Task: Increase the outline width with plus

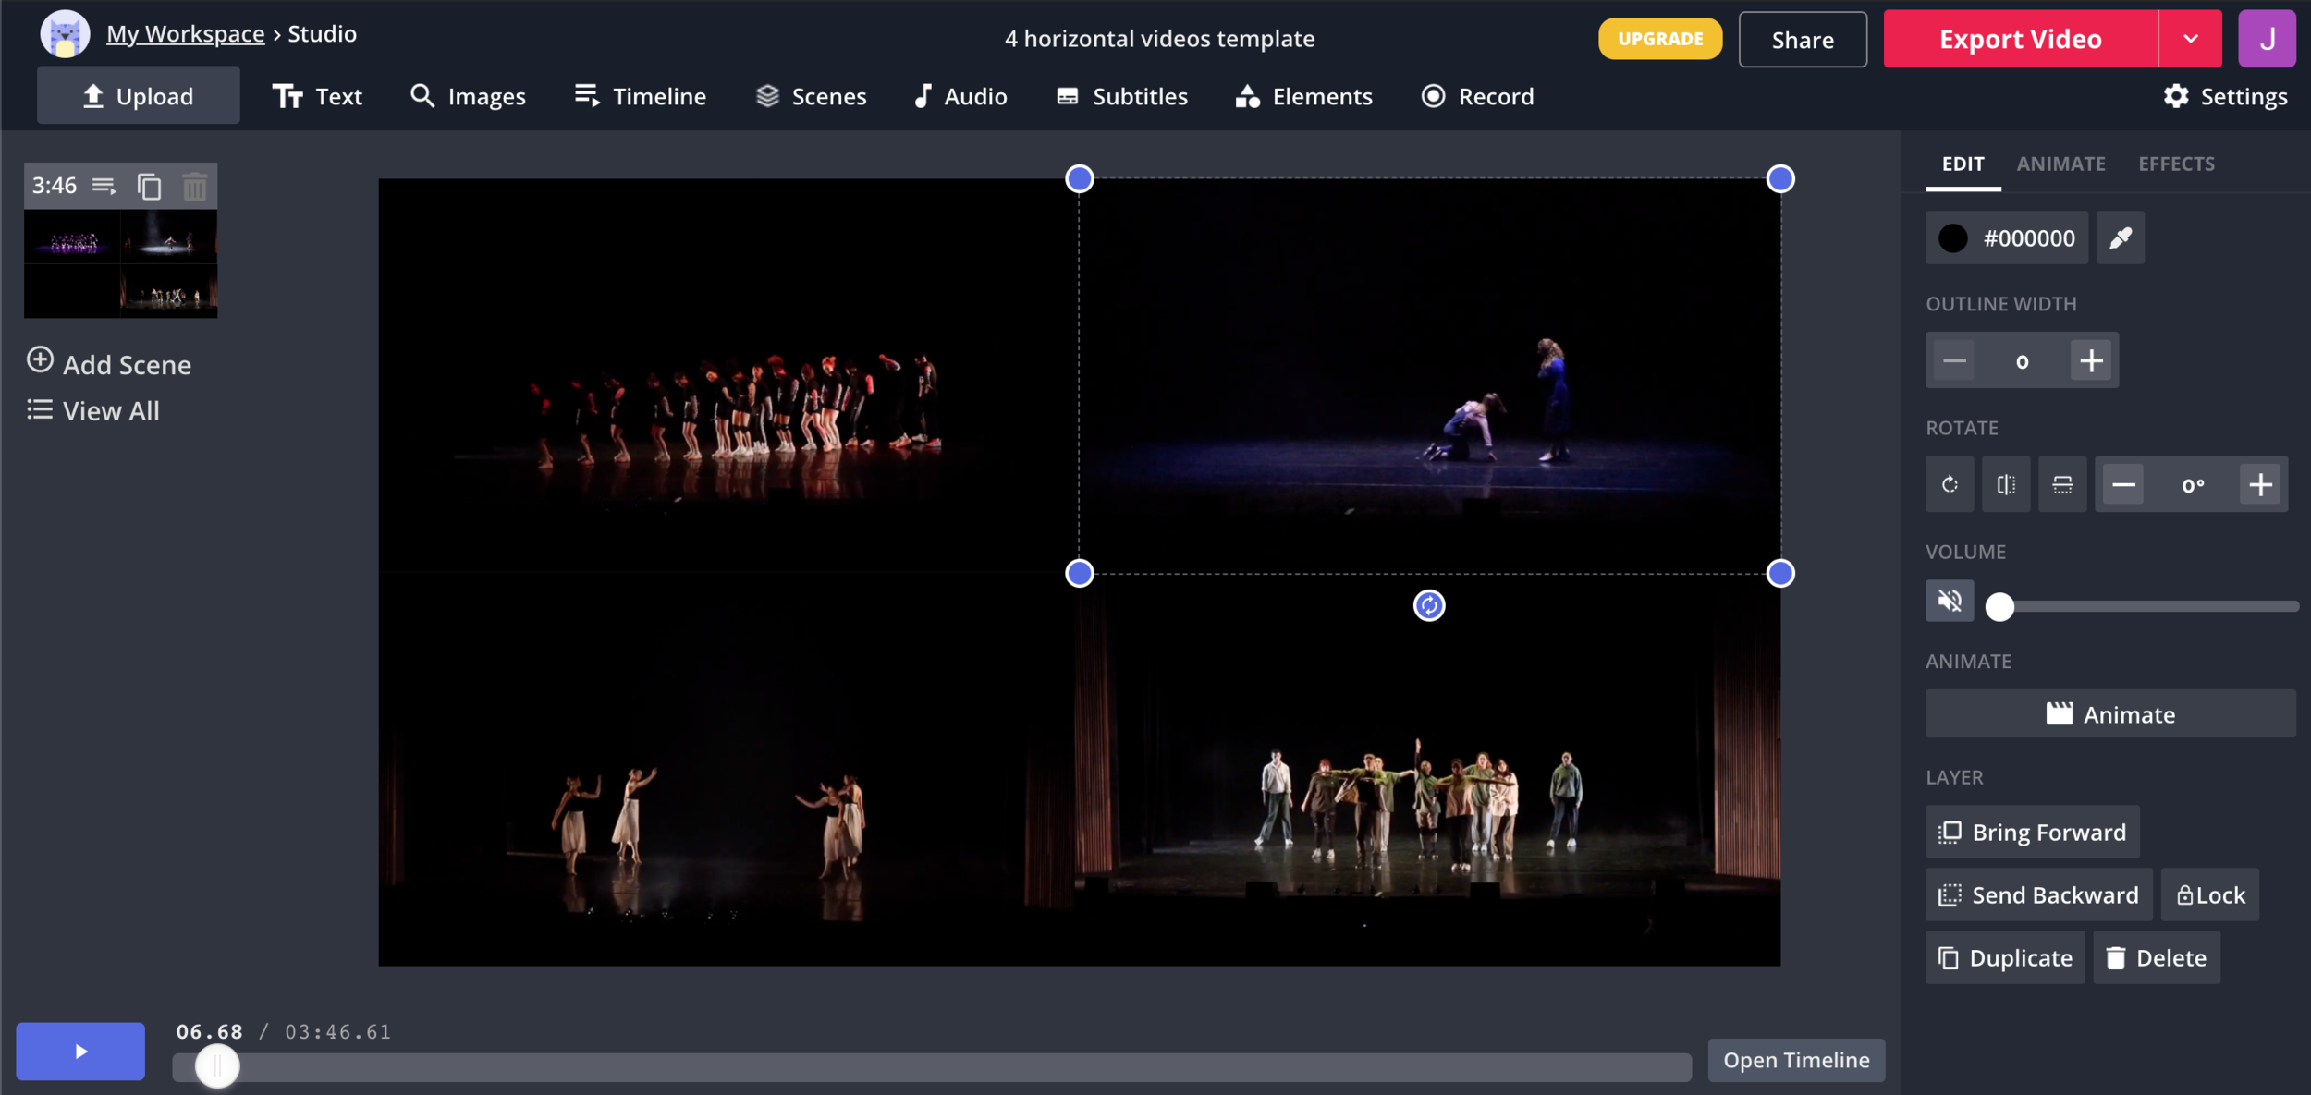Action: pos(2091,360)
